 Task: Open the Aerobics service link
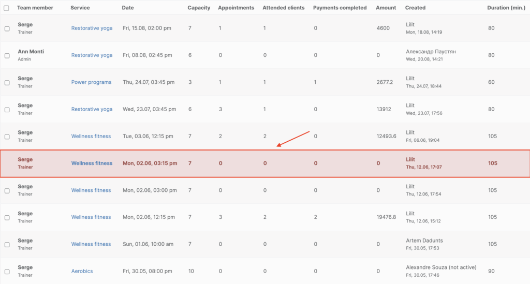[82, 271]
